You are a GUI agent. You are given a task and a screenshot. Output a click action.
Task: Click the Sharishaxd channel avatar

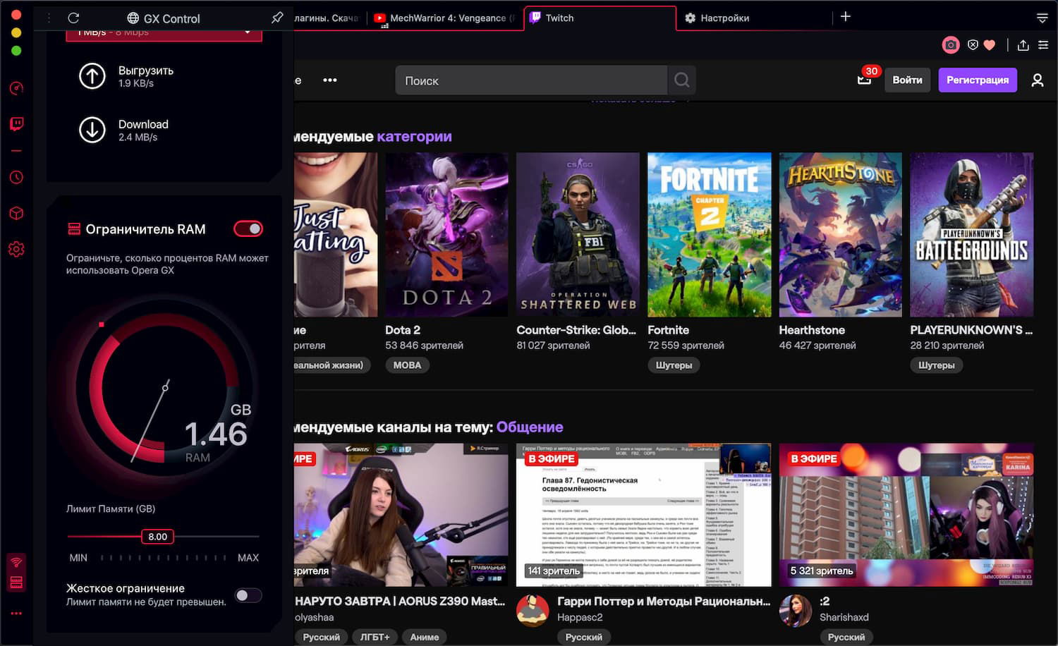pos(795,611)
